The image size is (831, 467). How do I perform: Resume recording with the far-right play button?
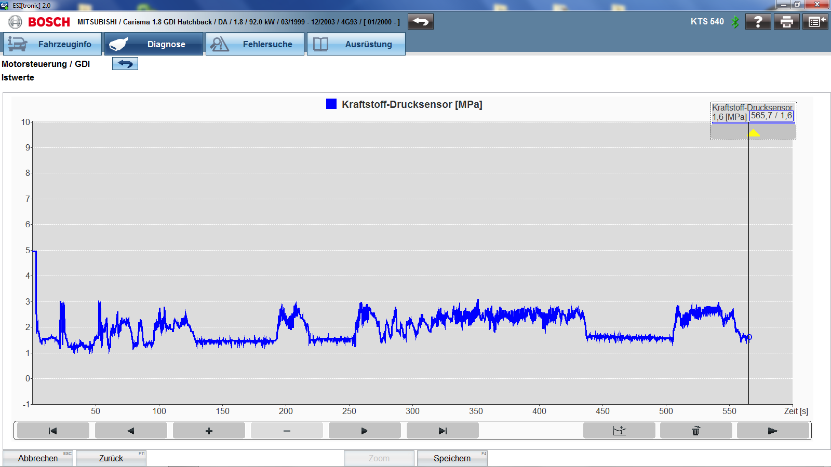773,431
